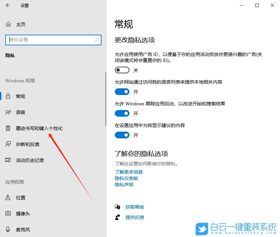The height and width of the screenshot is (237, 280).
Task: Disable suggested content in Settings app
Action: click(122, 135)
